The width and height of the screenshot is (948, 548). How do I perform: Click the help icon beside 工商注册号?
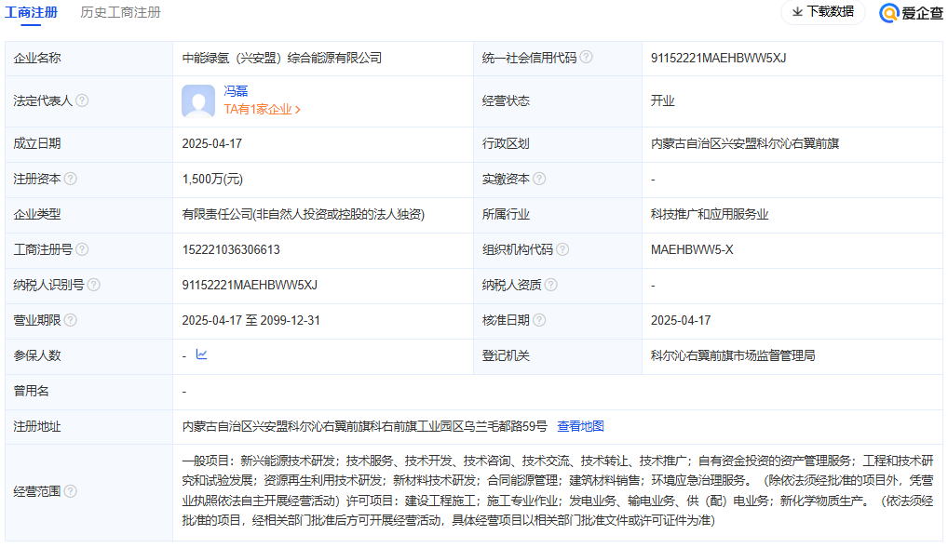click(82, 249)
